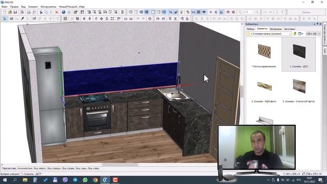Click the red magnet snapping icon
Image resolution: width=327 pixels, height=184 pixels.
228,12
